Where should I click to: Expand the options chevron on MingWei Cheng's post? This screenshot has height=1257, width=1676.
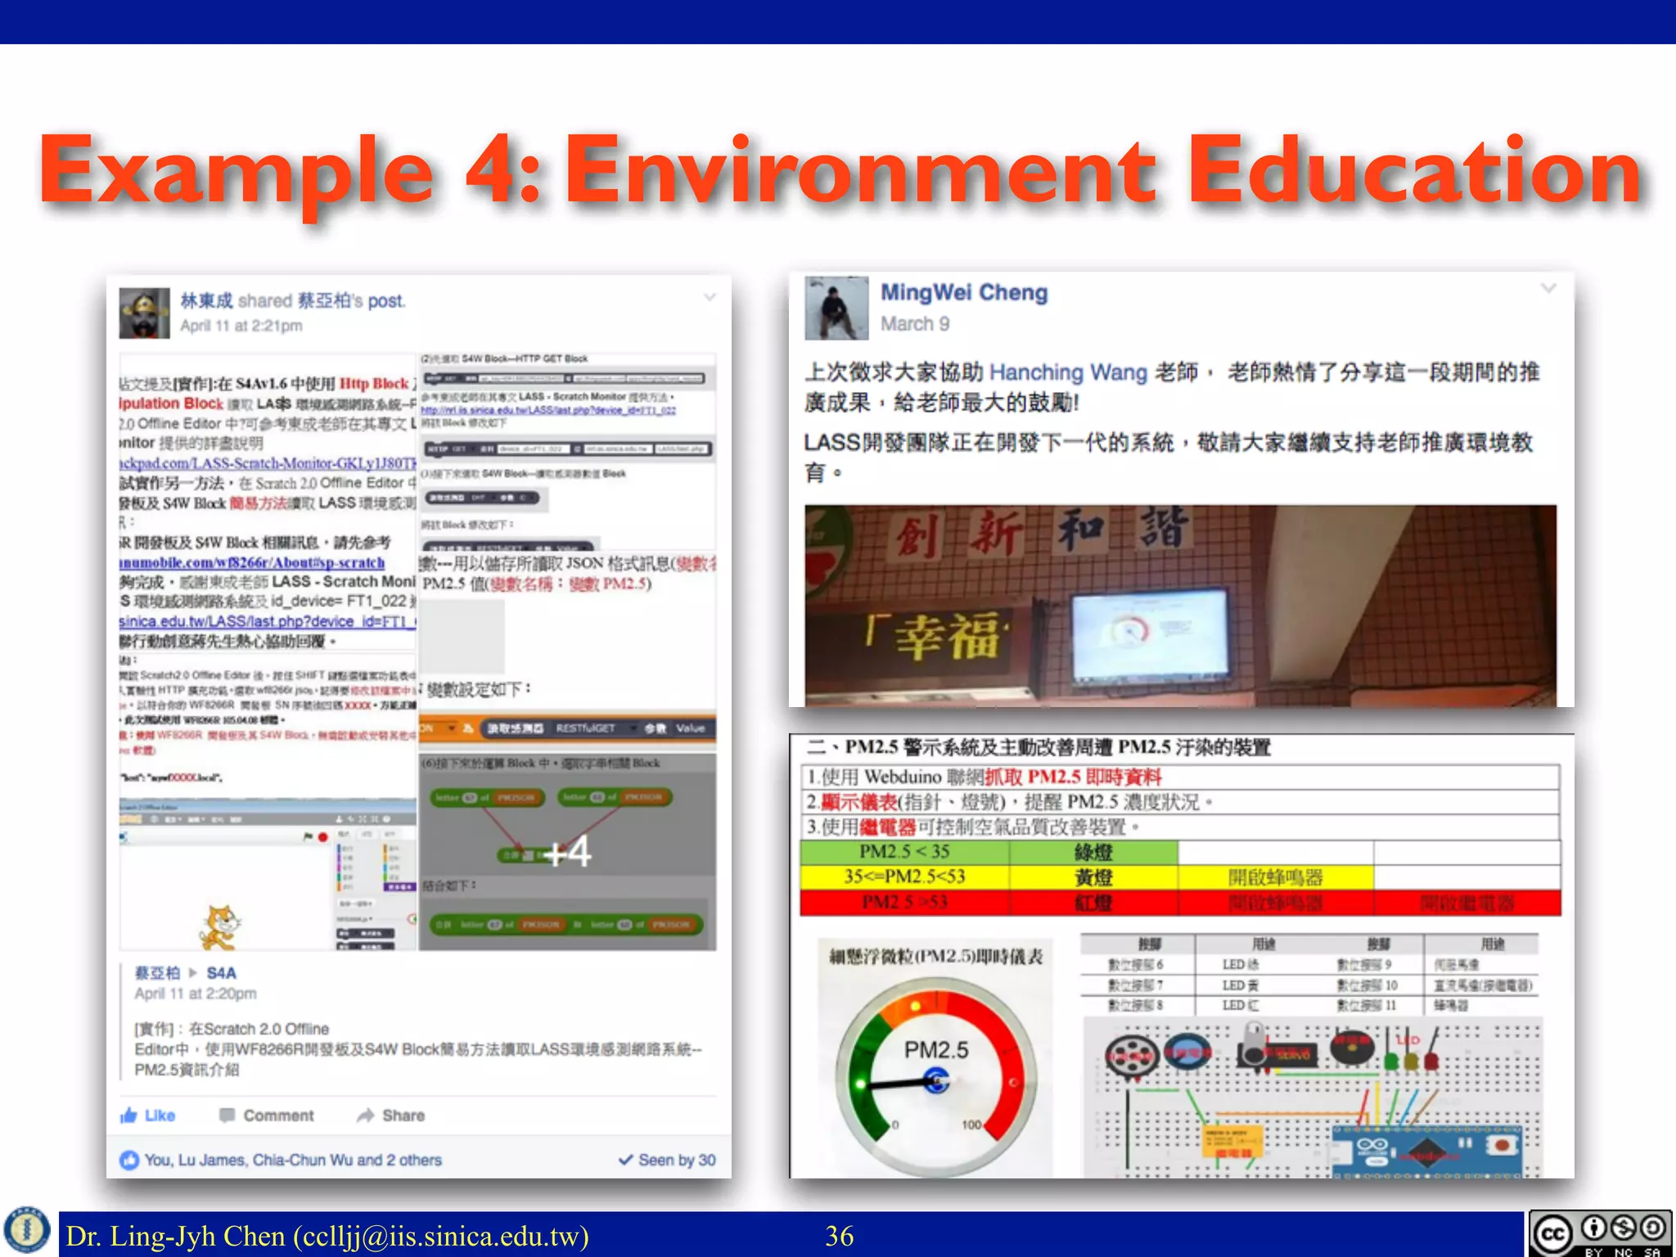(1548, 288)
